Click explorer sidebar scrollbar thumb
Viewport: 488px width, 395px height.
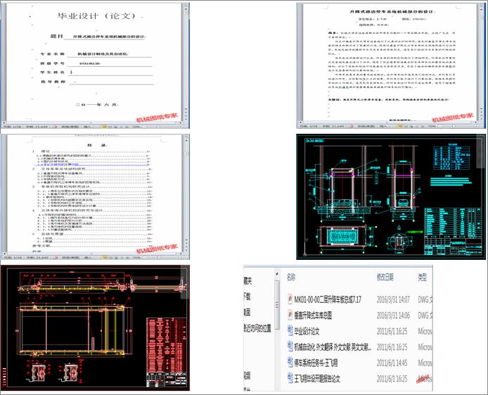tap(276, 306)
